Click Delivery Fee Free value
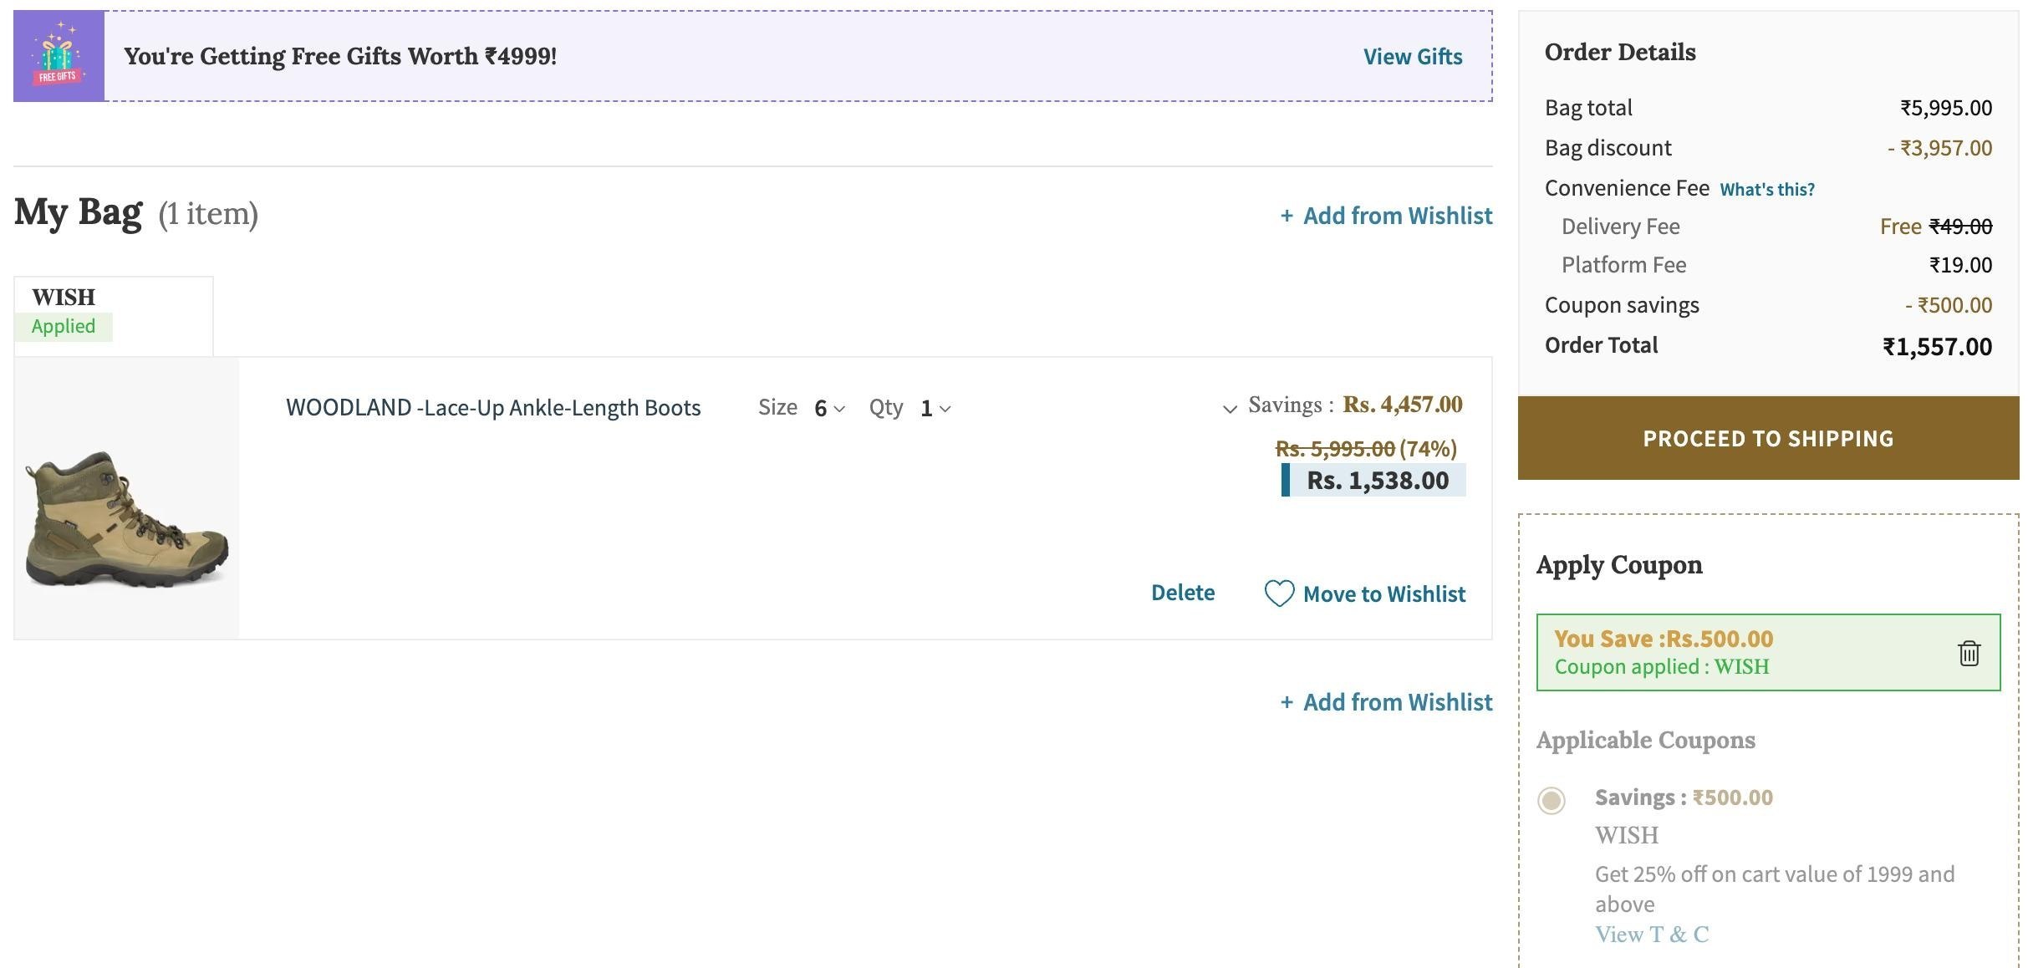This screenshot has width=2028, height=968. pos(1900,227)
